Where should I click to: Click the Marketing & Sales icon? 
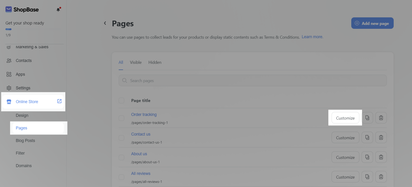9,47
